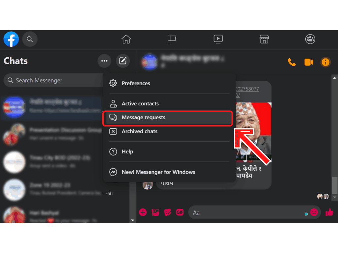Viewport: 338px width, 253px height.
Task: Send a thumbs-up like
Action: tap(329, 212)
